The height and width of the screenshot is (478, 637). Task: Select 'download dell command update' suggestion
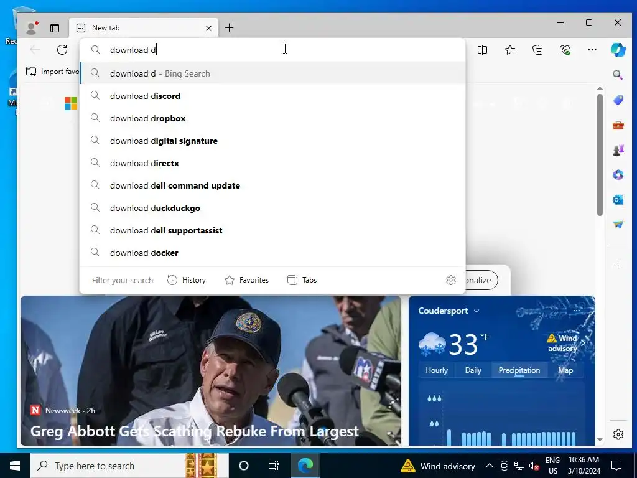click(x=272, y=185)
